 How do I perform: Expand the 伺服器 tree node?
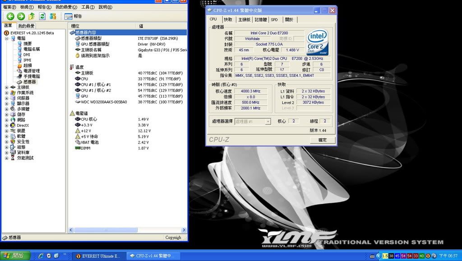[x=6, y=98]
